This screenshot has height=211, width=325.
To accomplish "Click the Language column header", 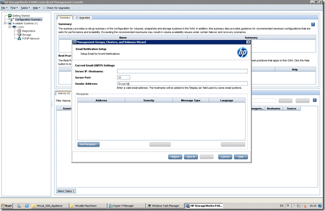I will coord(227,100).
